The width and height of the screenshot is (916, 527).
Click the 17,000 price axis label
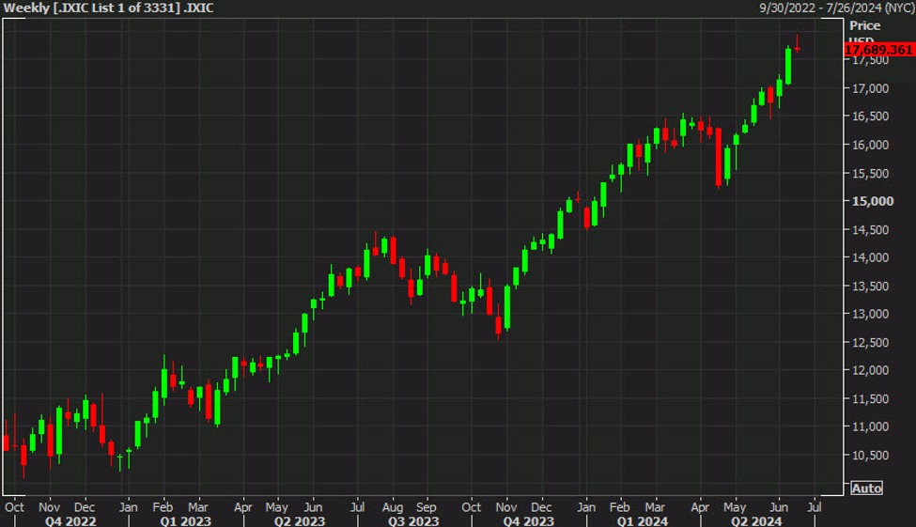point(870,89)
